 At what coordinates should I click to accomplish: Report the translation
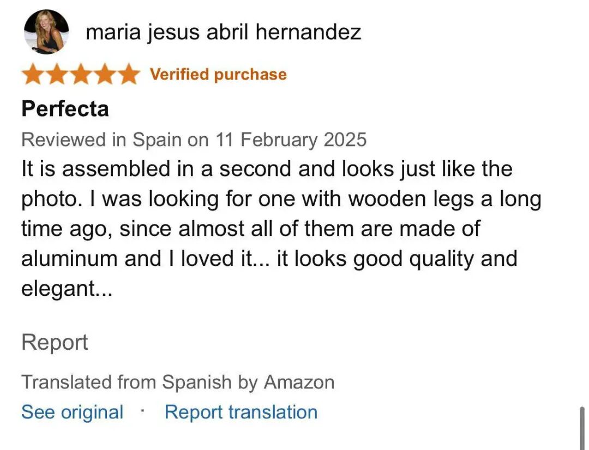241,412
